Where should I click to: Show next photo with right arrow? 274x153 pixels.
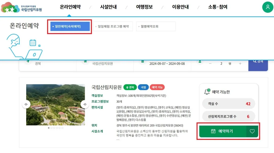pyautogui.click(x=85, y=104)
